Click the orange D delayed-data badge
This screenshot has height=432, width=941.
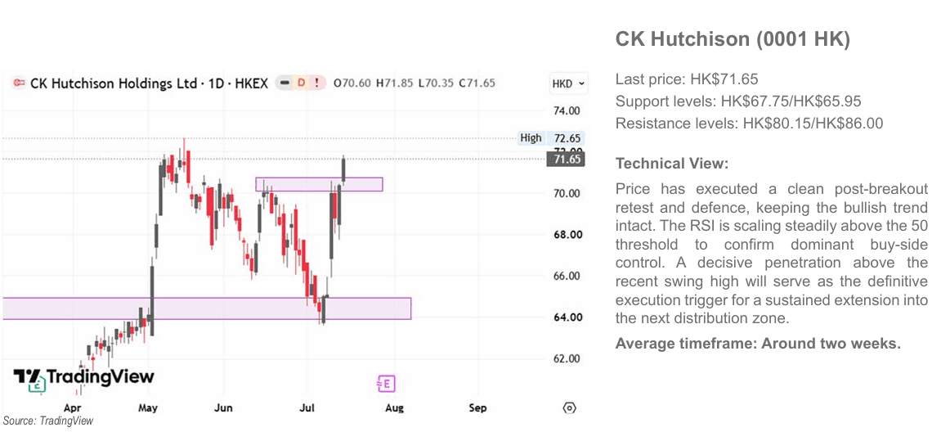pos(301,83)
